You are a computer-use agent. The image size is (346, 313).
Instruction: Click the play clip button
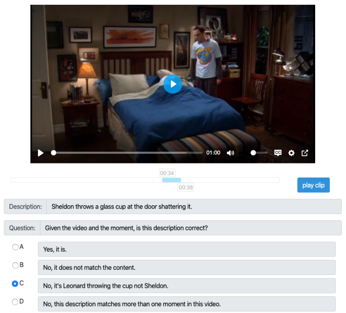[313, 185]
